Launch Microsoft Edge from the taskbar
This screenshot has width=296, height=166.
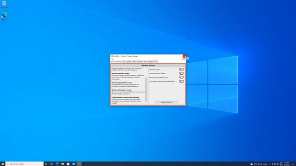57,164
